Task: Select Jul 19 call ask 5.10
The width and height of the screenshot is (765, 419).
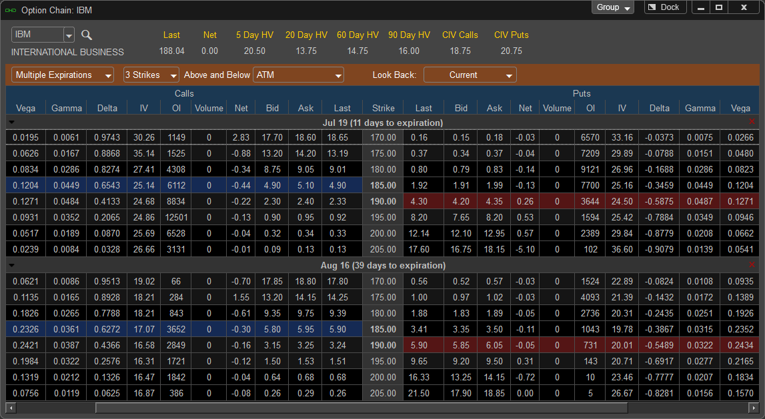Action: (x=306, y=186)
